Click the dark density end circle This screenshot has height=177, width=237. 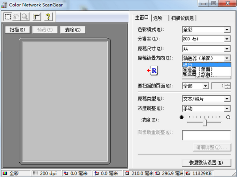click(x=182, y=117)
